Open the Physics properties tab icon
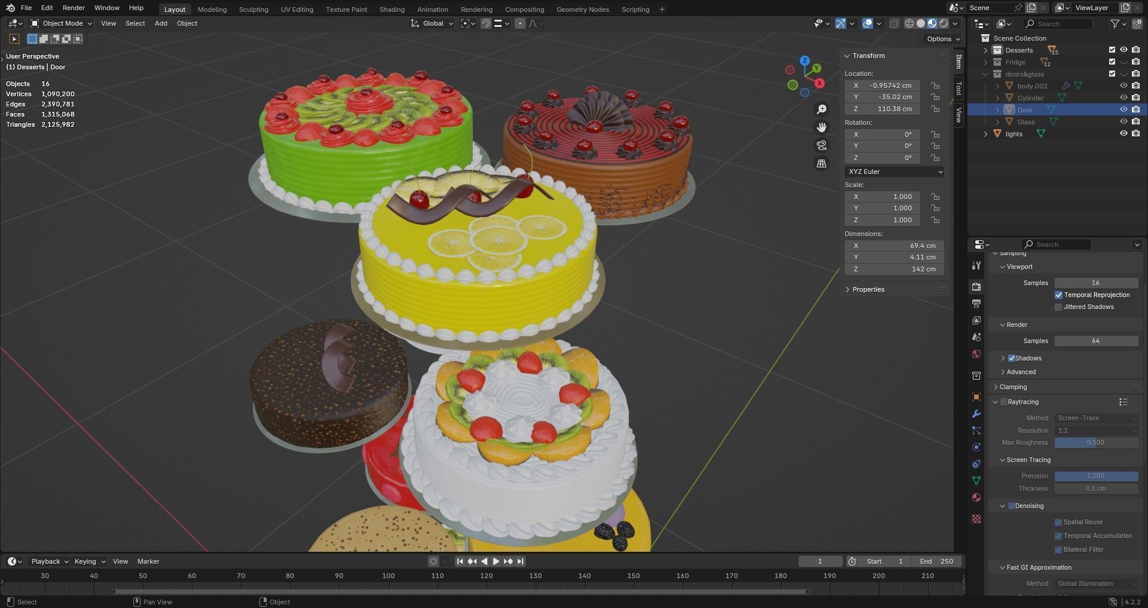 click(x=976, y=447)
